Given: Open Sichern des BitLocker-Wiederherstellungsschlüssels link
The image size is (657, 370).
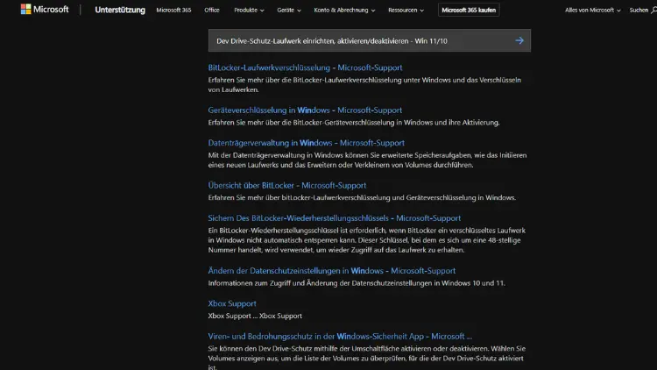Looking at the screenshot, I should [335, 218].
